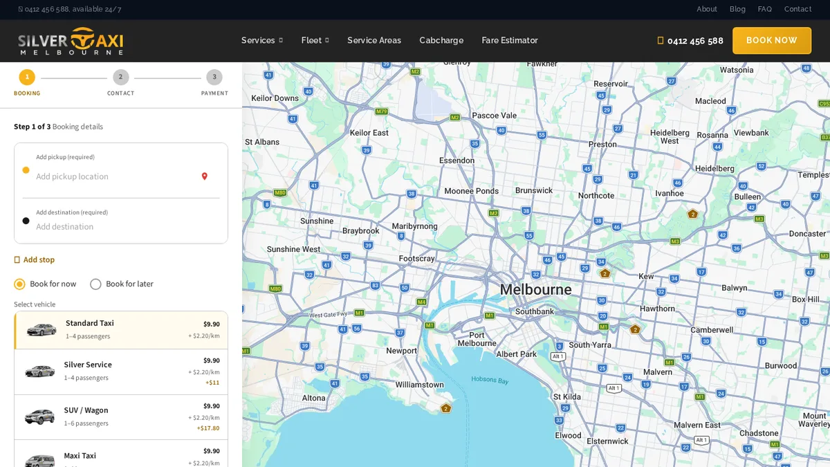The height and width of the screenshot is (467, 830).
Task: Select Book for later radio button
Action: tap(95, 284)
